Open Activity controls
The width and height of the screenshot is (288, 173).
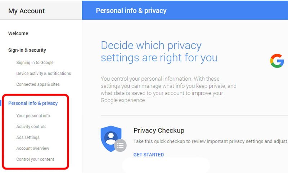(x=31, y=127)
